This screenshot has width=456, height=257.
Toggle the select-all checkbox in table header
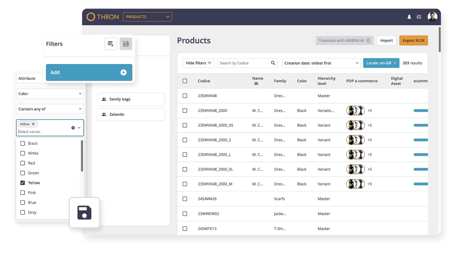[185, 81]
